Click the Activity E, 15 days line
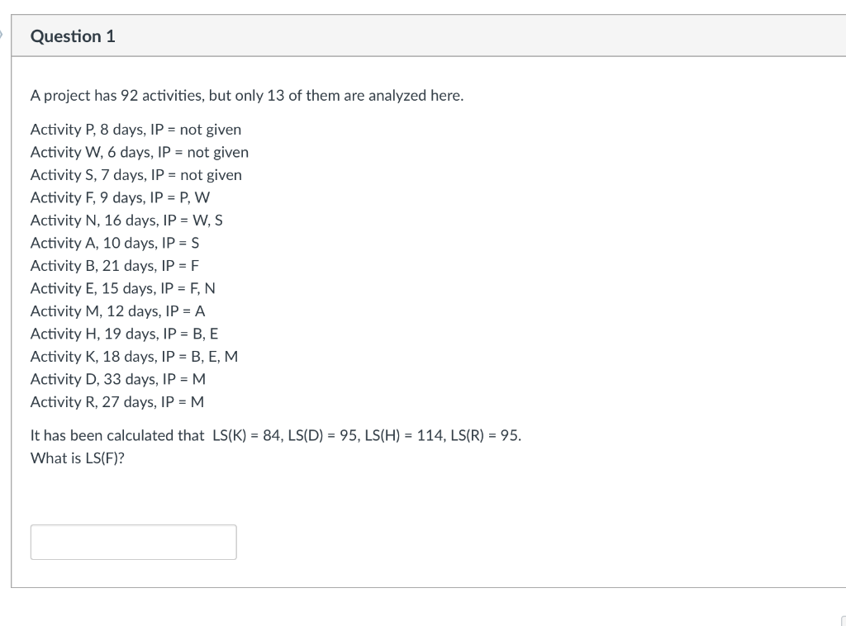Viewport: 846px width, 626px height. pos(122,287)
